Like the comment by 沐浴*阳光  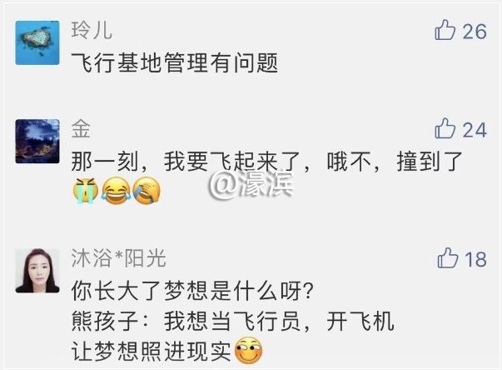point(448,257)
